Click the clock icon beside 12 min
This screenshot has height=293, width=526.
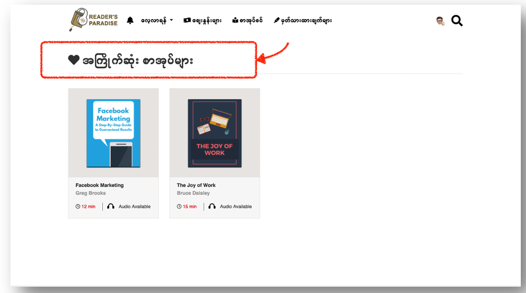click(x=78, y=206)
